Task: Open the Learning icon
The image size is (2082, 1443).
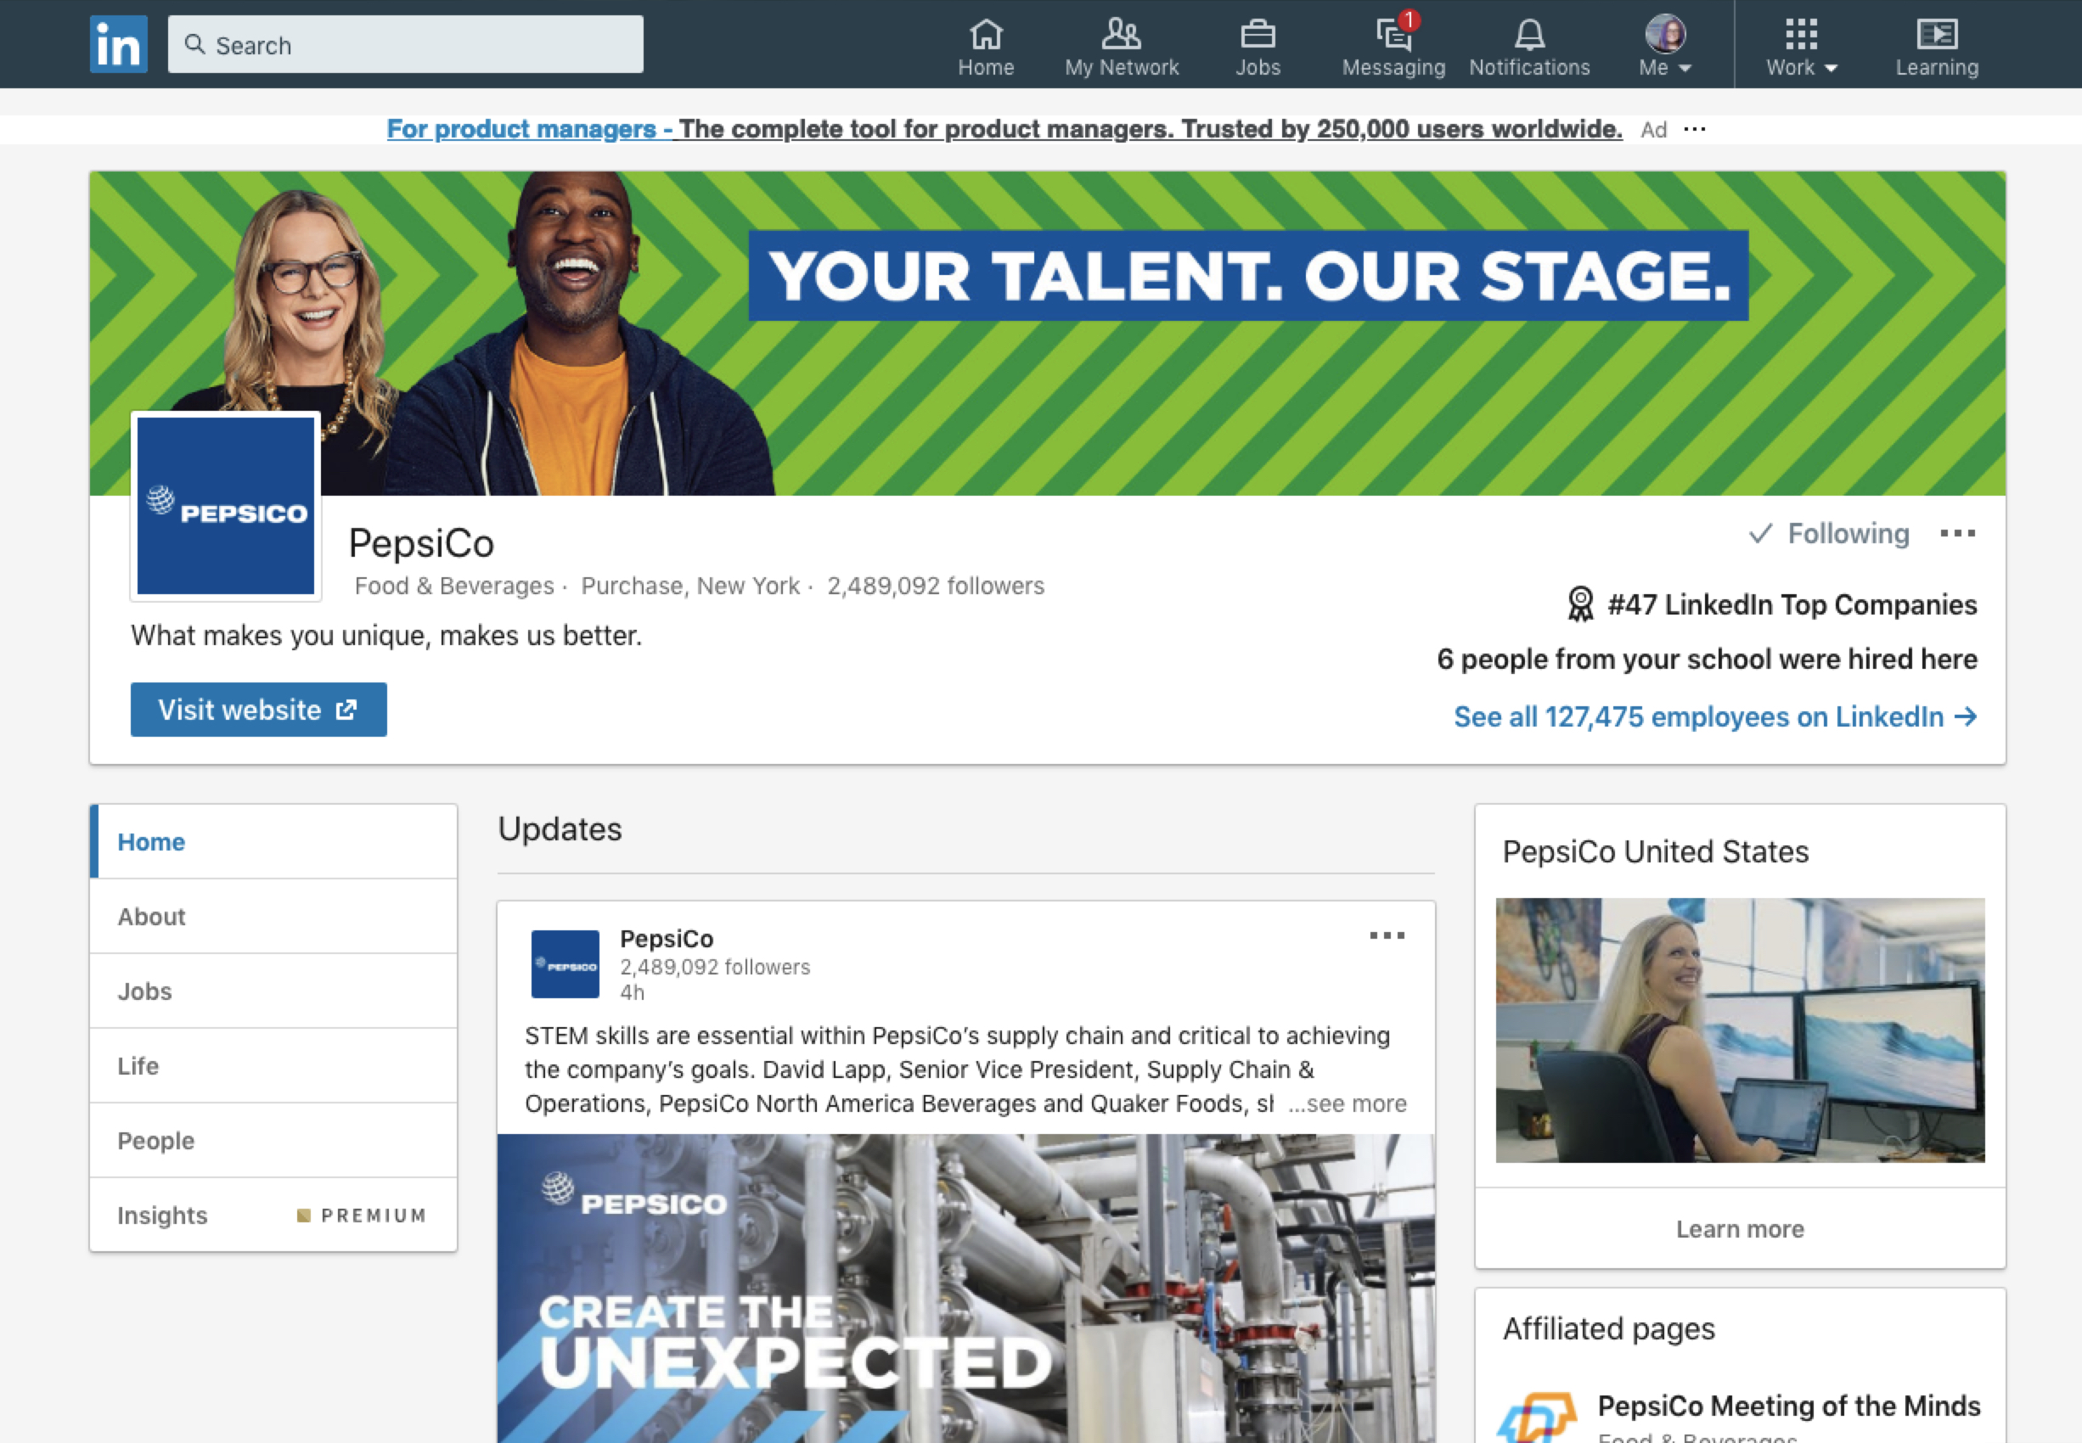Action: click(x=1937, y=47)
